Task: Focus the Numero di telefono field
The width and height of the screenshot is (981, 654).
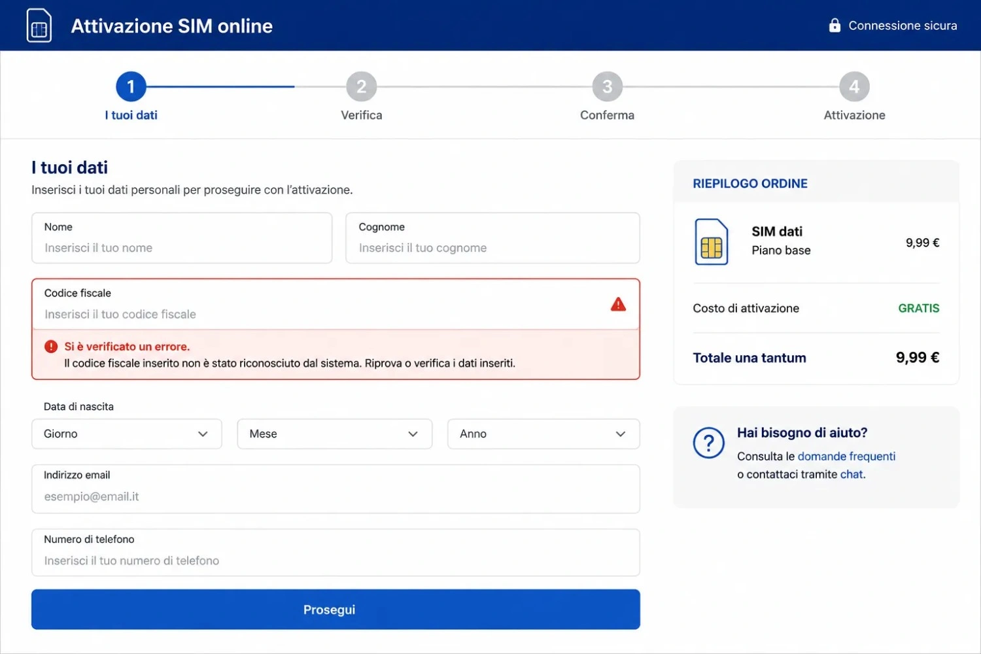Action: tap(336, 553)
